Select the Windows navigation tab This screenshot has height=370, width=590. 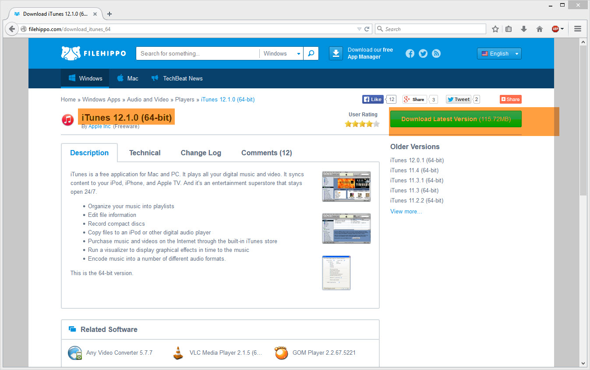click(x=85, y=78)
